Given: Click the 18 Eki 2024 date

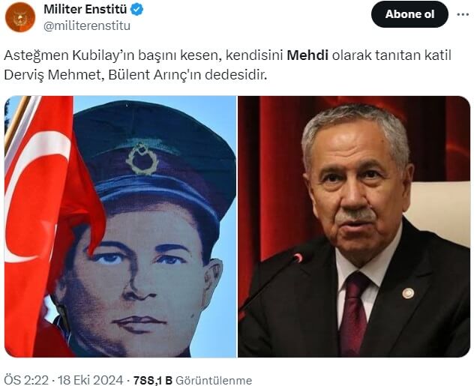Looking at the screenshot, I should pos(90,380).
